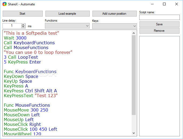Click the ShareX logo icon in title bar

5,4
